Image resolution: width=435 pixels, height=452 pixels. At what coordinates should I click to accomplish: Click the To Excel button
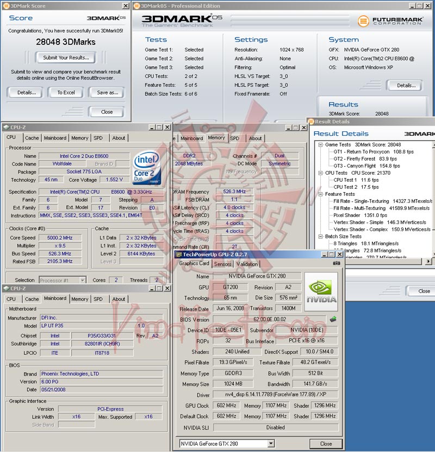(66, 93)
